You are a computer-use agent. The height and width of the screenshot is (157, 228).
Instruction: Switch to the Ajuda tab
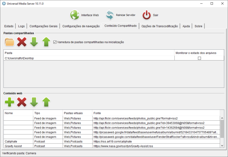(x=186, y=26)
